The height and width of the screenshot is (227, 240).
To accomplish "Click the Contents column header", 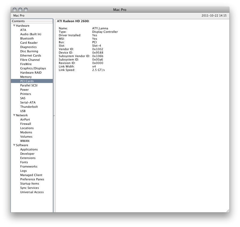I will pos(32,21).
